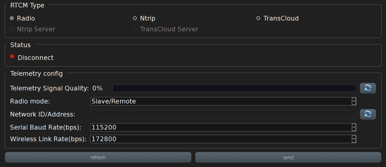Select TransCloud Server radio option
386x167 pixels.
tap(135, 29)
